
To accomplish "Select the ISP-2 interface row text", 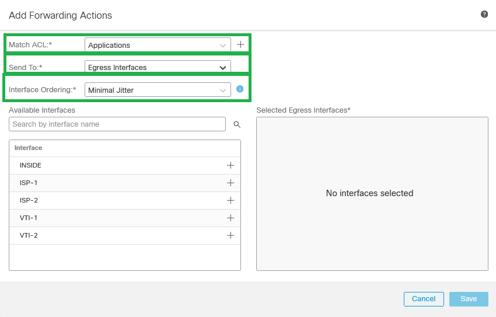I will pos(29,200).
